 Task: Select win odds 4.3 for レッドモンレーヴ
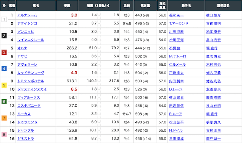[74, 73]
